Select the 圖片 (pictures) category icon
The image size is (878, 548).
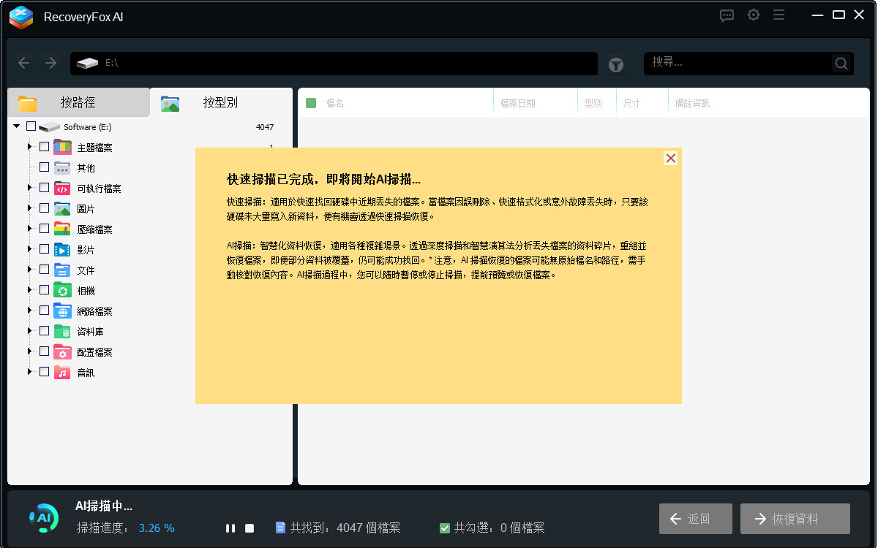tap(61, 208)
